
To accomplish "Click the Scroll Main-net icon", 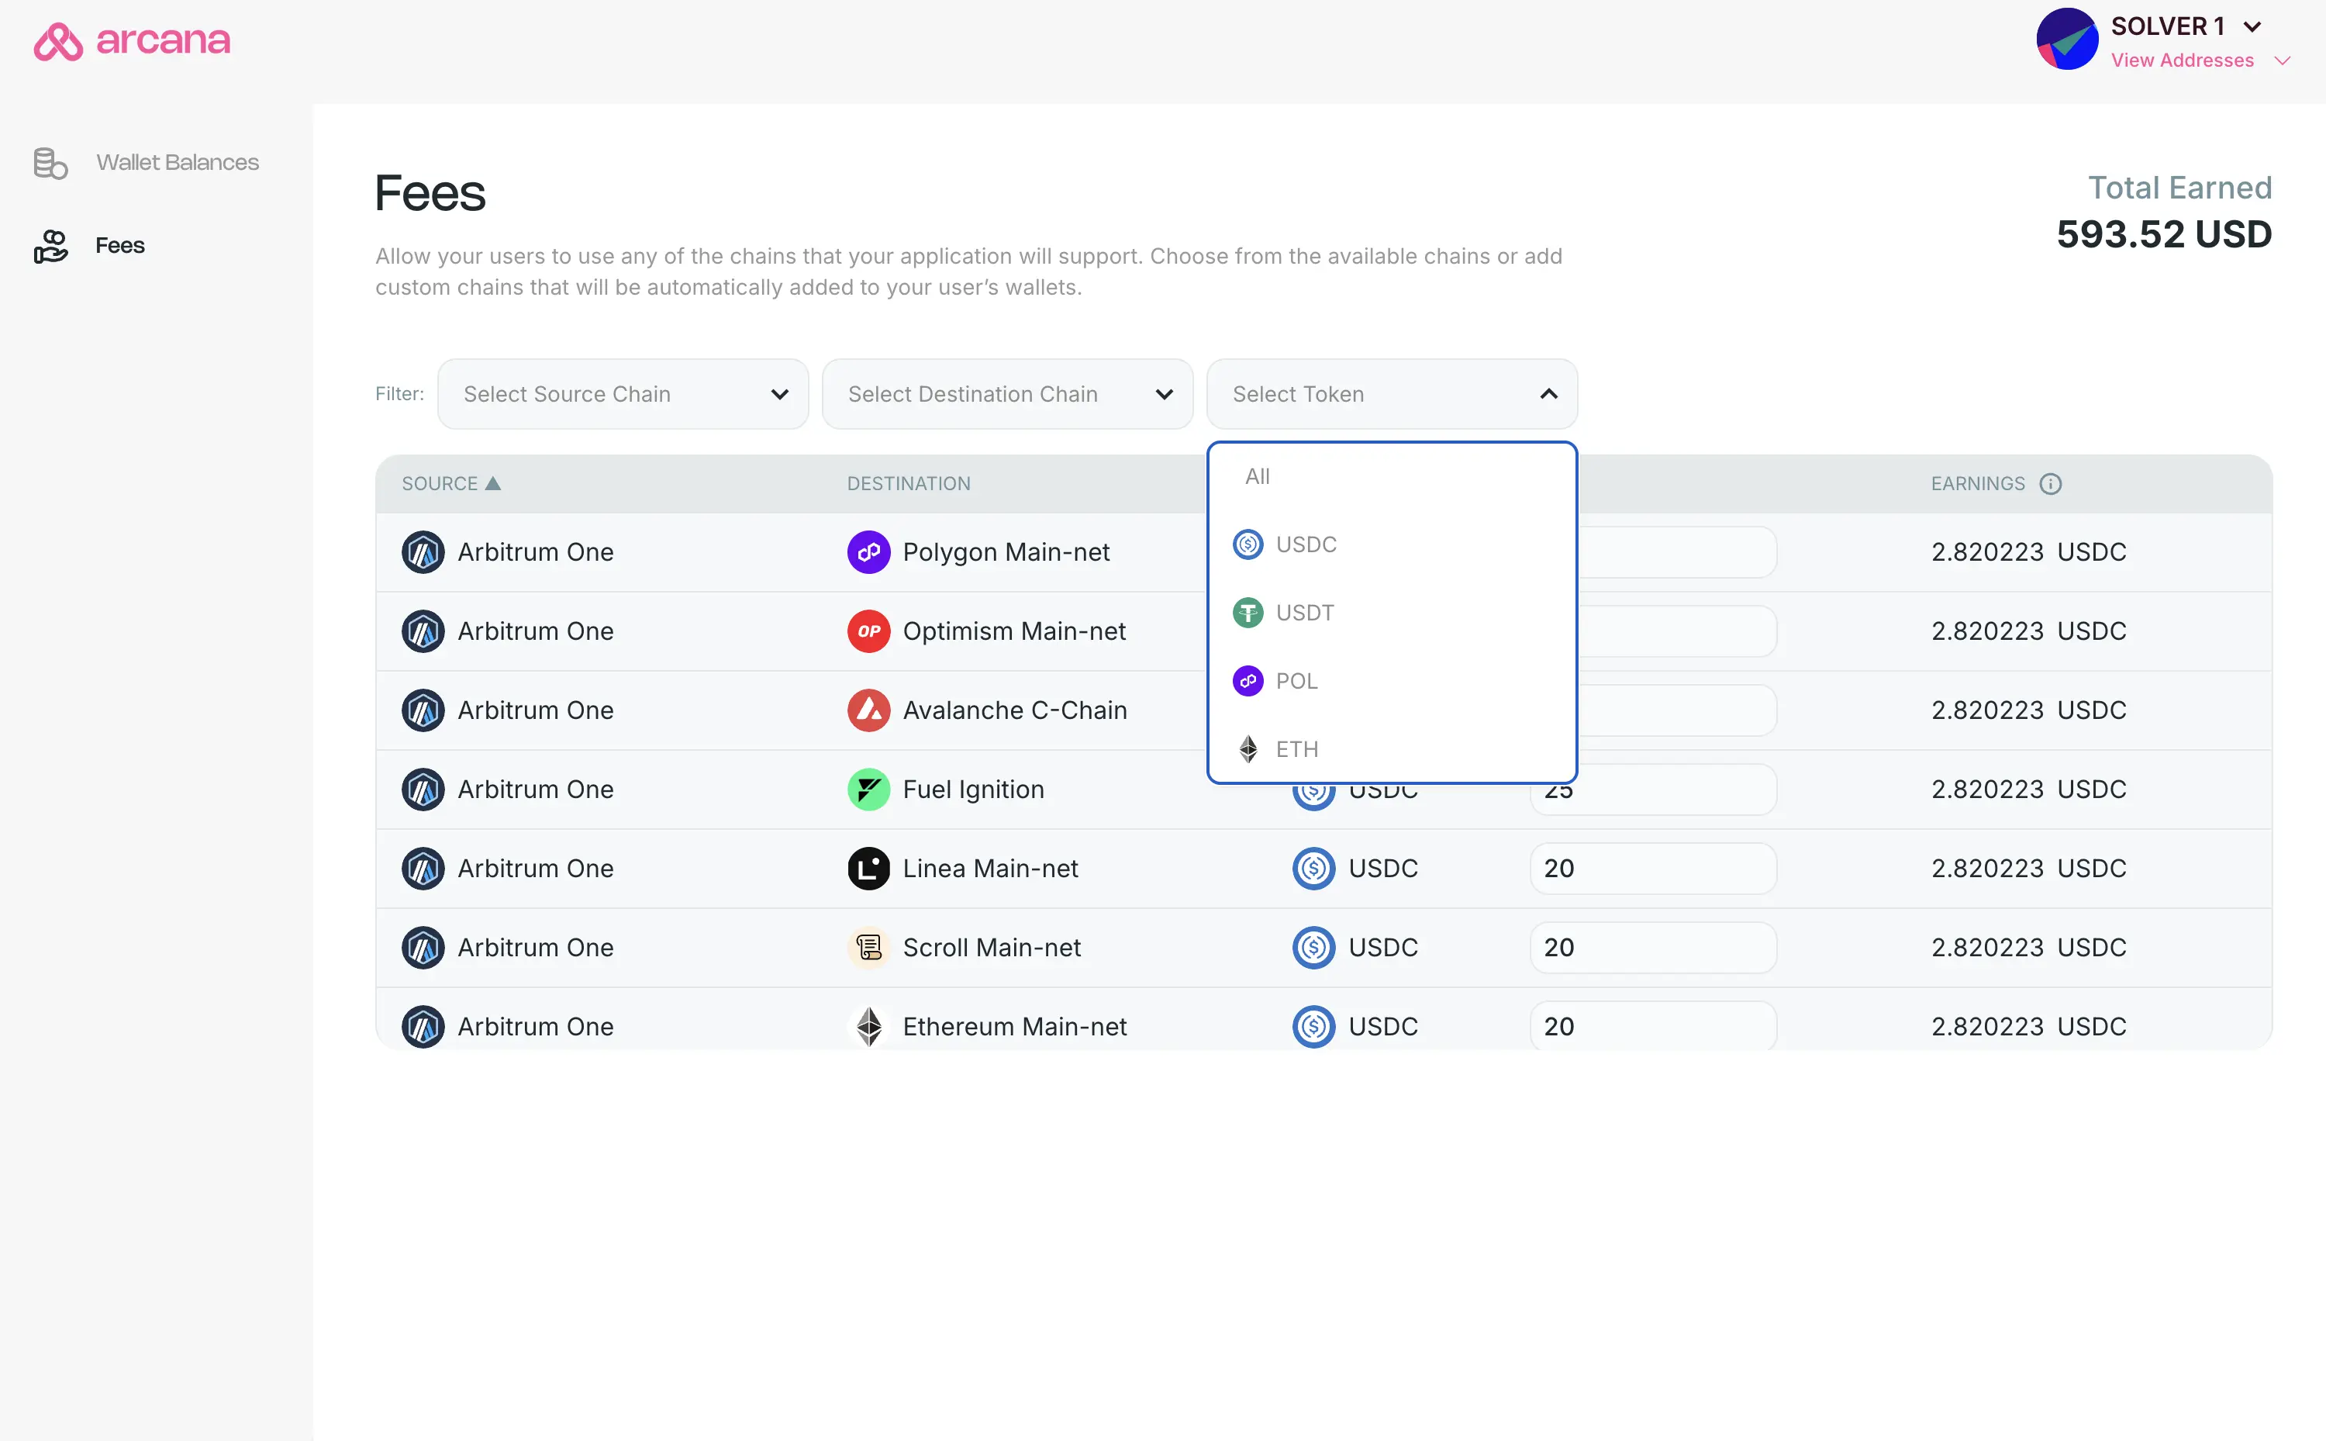I will [868, 949].
